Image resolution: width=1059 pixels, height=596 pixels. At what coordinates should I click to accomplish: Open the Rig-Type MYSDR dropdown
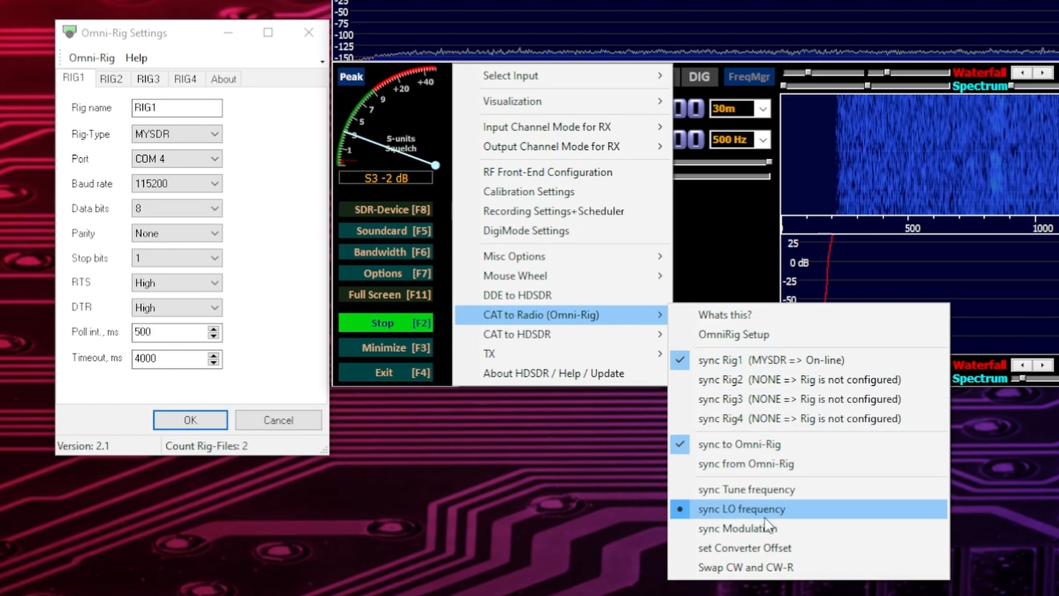tap(176, 134)
